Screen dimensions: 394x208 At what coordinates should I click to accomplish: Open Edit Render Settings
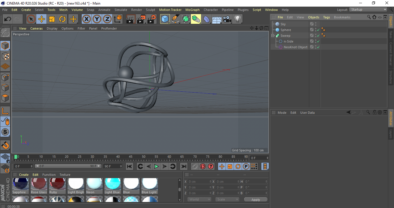(152, 19)
